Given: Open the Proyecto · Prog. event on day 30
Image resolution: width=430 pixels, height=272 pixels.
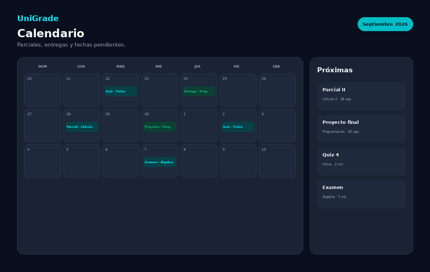Looking at the screenshot, I should pyautogui.click(x=160, y=127).
